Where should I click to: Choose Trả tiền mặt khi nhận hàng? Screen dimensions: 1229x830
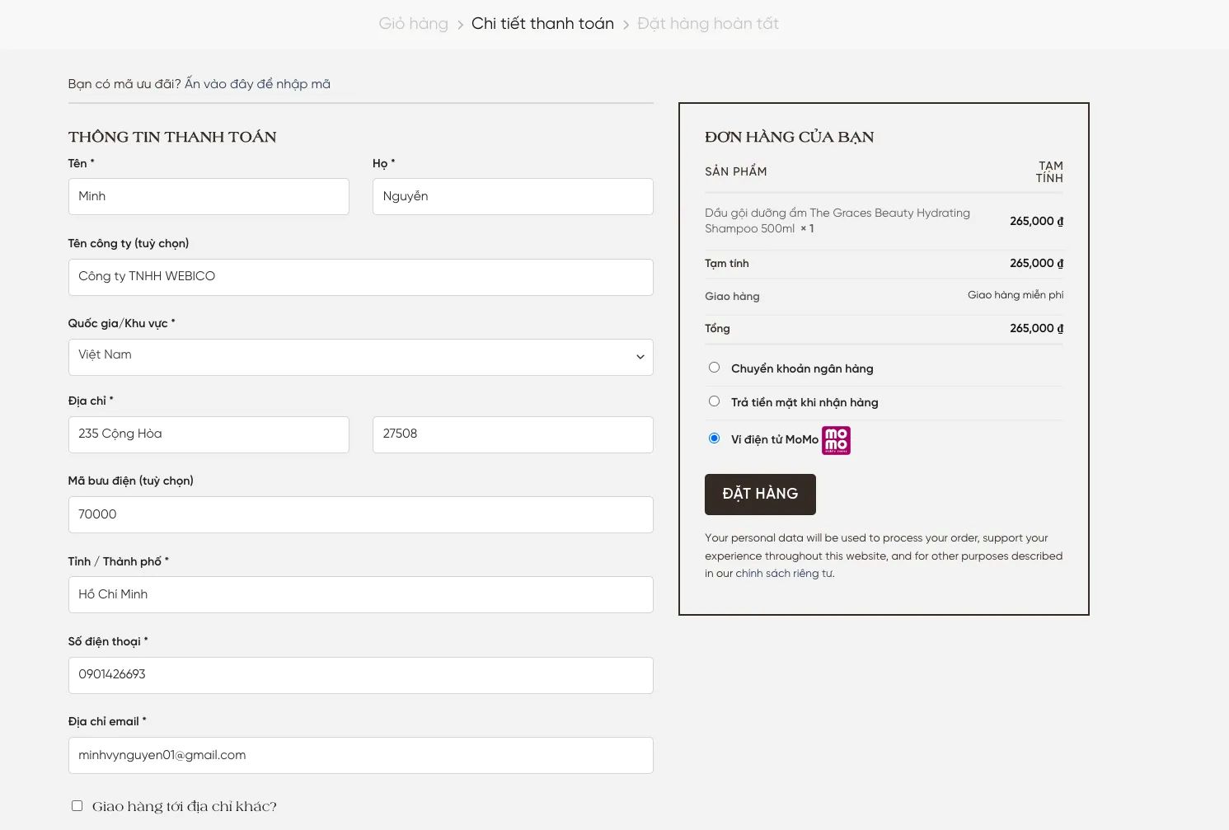coord(714,401)
